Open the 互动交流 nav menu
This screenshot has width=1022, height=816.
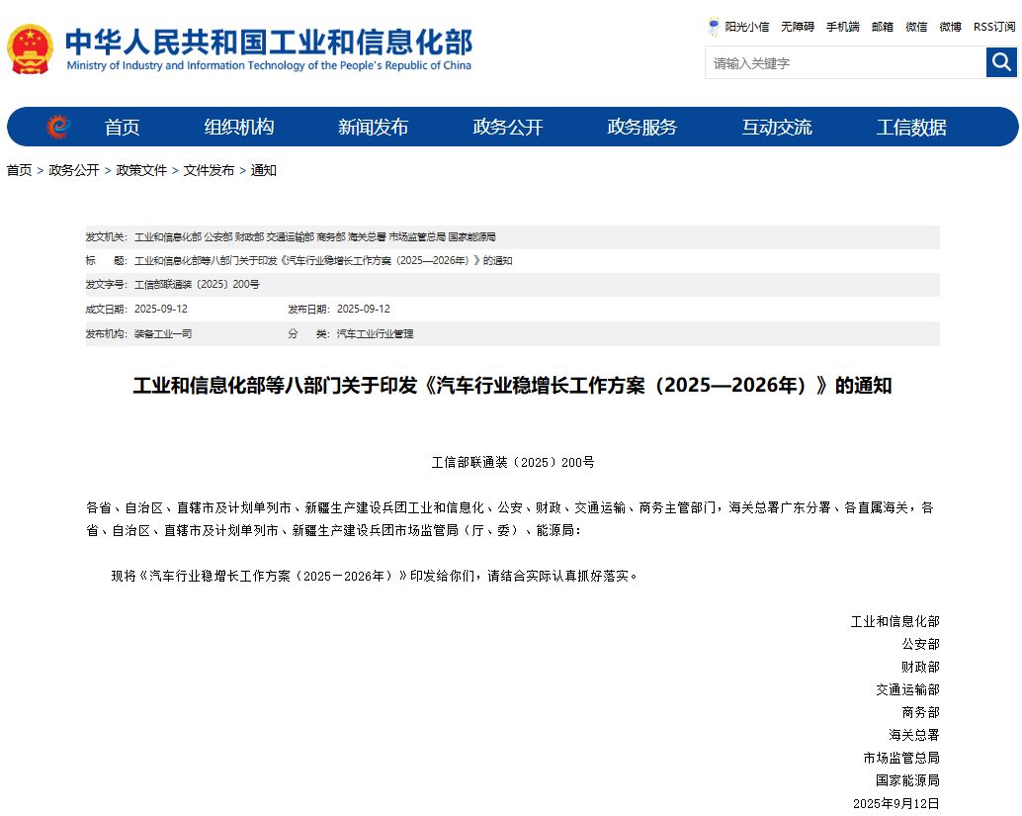pos(777,127)
